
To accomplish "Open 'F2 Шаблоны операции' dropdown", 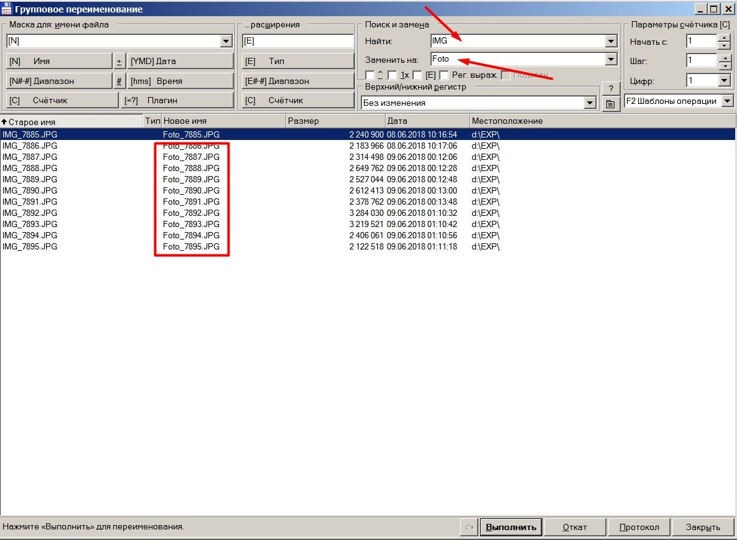I will 728,101.
